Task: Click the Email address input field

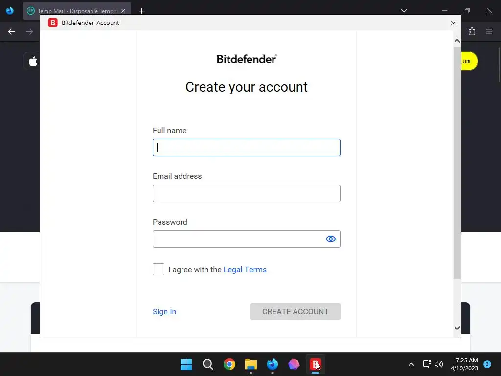Action: [x=247, y=193]
